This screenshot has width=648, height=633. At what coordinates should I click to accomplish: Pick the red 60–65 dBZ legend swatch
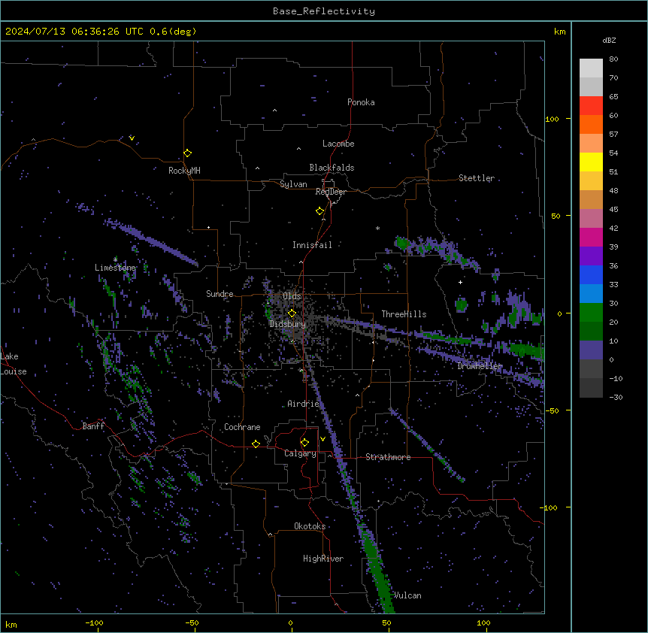[591, 105]
